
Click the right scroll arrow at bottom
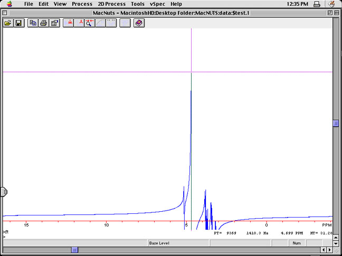point(329,250)
